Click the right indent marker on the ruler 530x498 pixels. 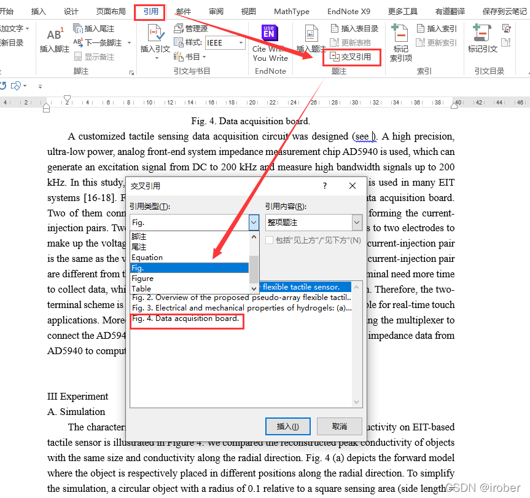tap(454, 106)
